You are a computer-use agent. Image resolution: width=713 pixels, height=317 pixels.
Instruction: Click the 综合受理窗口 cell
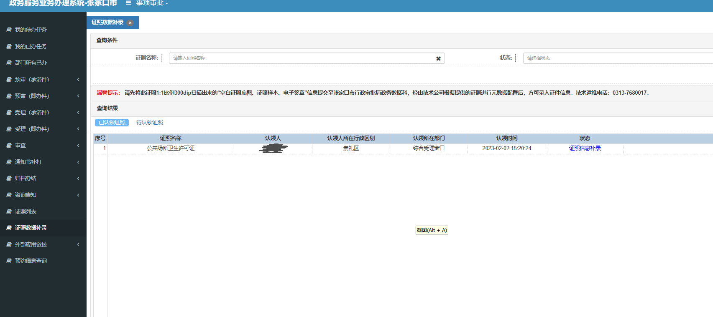[x=429, y=148]
